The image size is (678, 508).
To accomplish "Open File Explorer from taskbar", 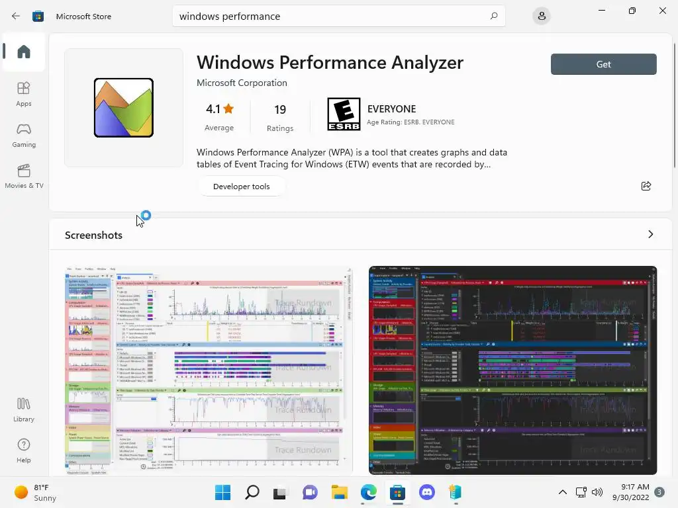I will 340,492.
